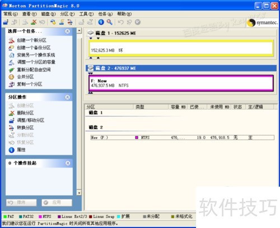Open 属性 properties in partition operations

coord(21,150)
